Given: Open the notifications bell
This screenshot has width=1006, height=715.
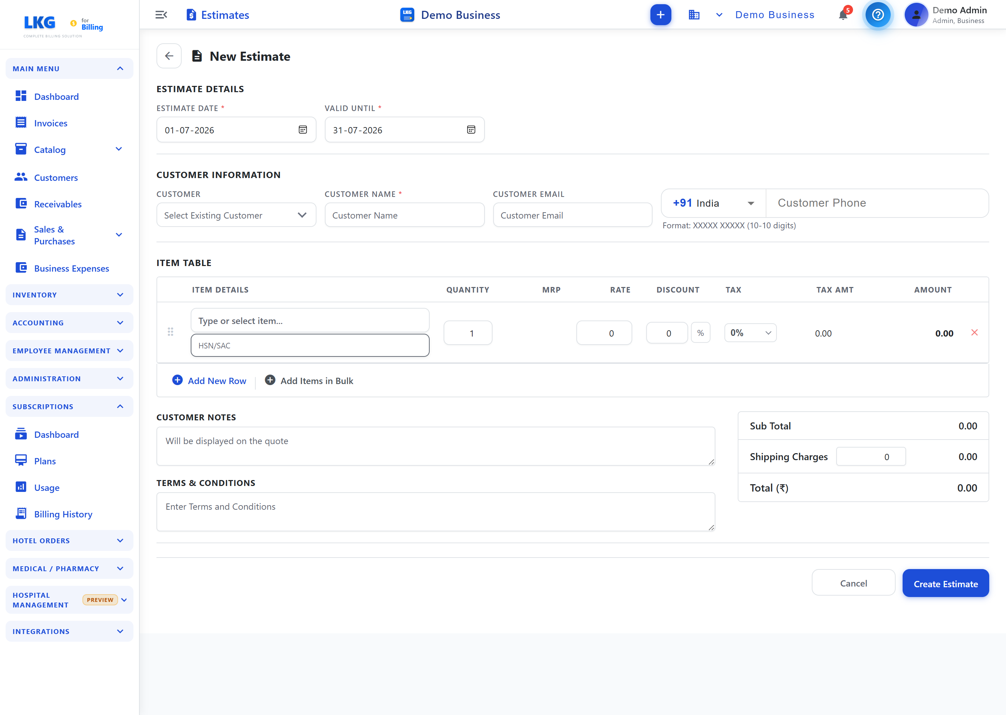Looking at the screenshot, I should (x=843, y=15).
